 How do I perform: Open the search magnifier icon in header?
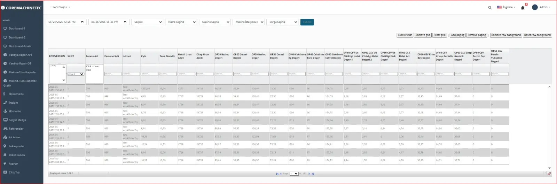[490, 8]
